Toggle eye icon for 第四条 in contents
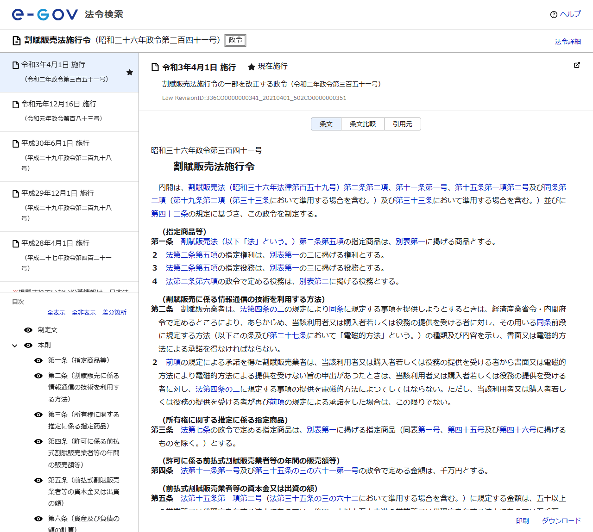Image resolution: width=593 pixels, height=532 pixels. pyautogui.click(x=38, y=441)
